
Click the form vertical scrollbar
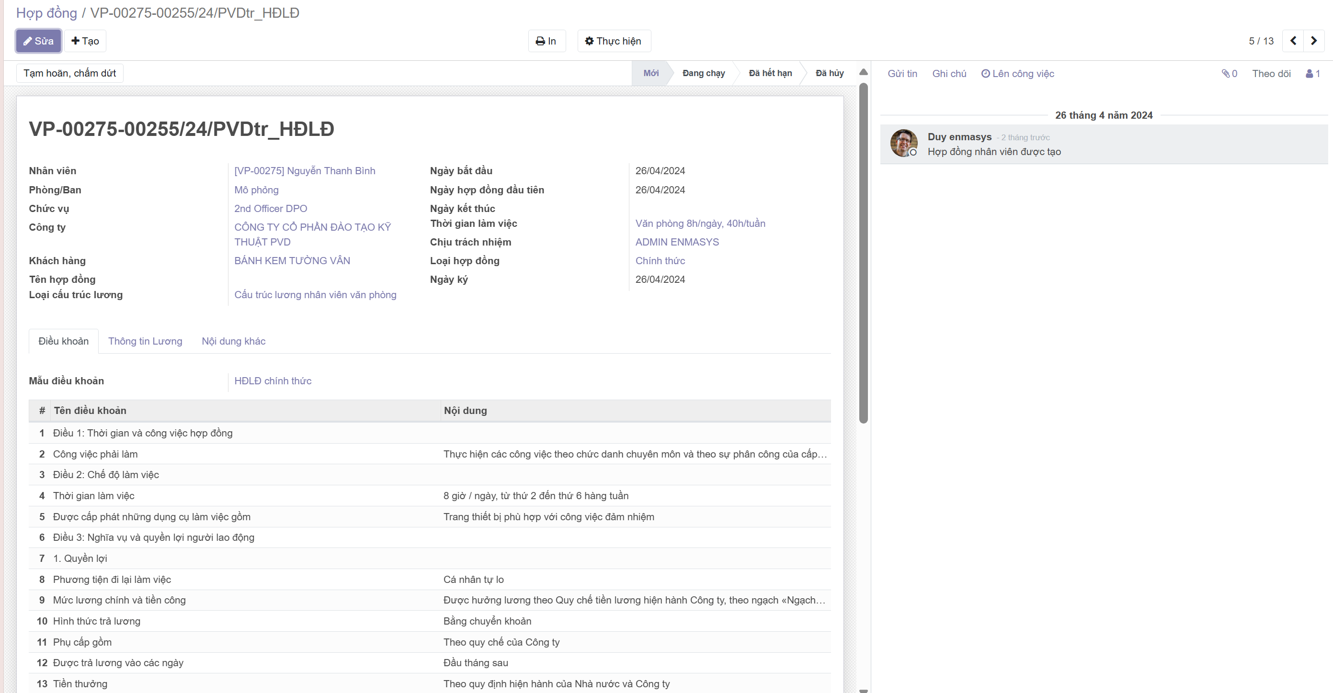(x=863, y=253)
